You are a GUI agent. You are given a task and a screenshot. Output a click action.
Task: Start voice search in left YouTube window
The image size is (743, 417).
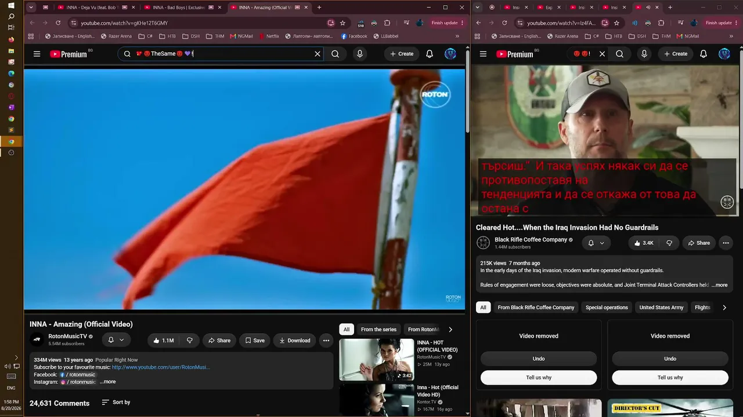(360, 54)
